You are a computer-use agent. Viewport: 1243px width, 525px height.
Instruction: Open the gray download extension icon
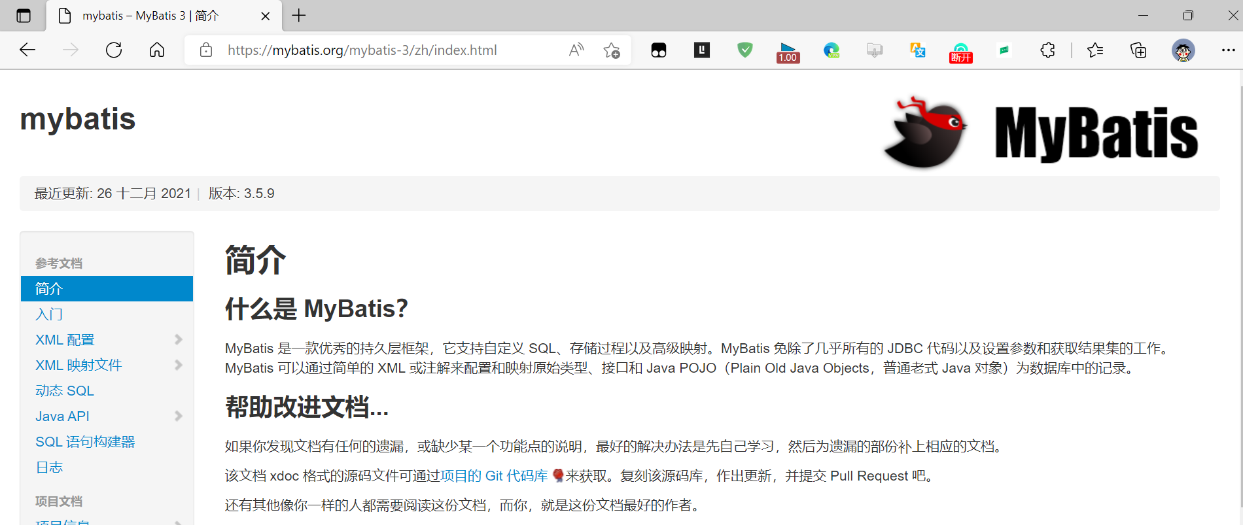click(875, 50)
